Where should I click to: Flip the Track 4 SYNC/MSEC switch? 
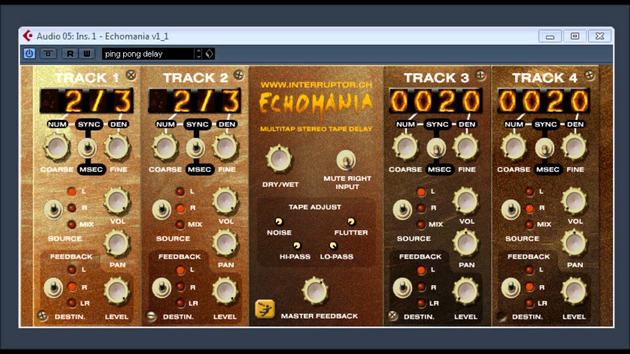544,147
